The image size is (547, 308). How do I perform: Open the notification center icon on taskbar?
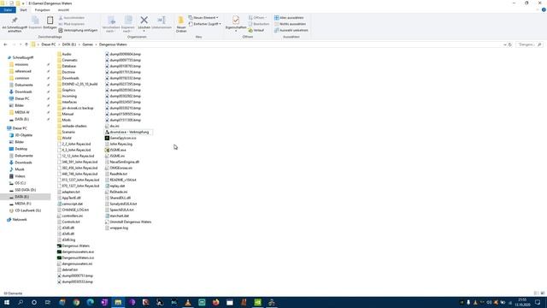pos(538,302)
